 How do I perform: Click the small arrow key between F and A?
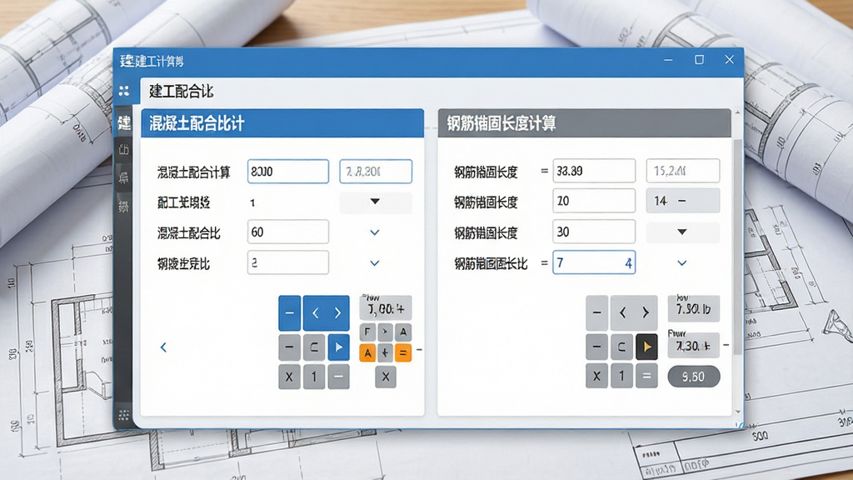pos(385,332)
